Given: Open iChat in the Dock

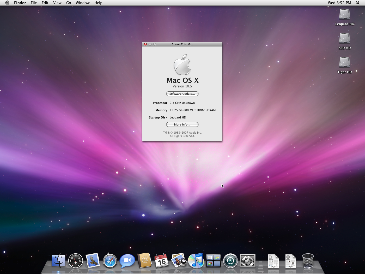Looking at the screenshot, I should [127, 260].
